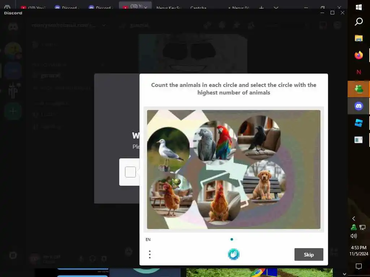Switch to the first (10) YouTube browser tab

click(34, 8)
